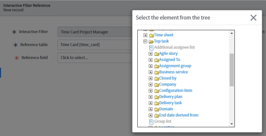Image resolution: width=266 pixels, height=136 pixels.
Task: Click the greyed Additional assignee list text
Action: (x=174, y=47)
